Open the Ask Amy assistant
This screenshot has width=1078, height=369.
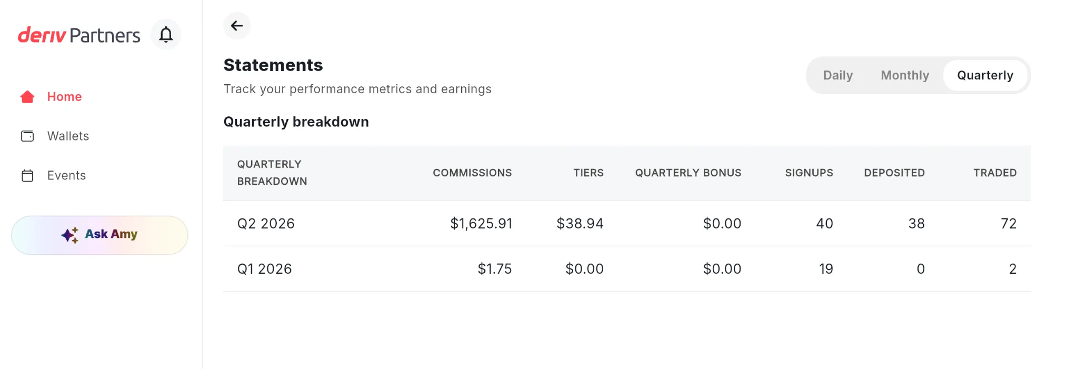coord(99,235)
